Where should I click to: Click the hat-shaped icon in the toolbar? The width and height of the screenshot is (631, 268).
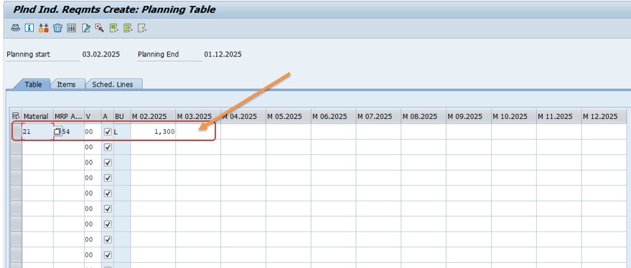click(15, 28)
